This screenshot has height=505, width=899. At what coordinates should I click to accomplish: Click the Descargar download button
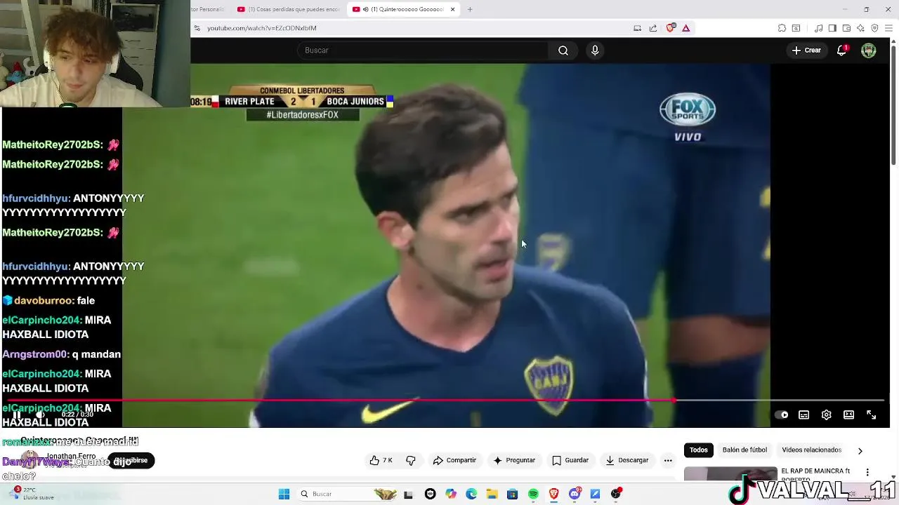(627, 461)
